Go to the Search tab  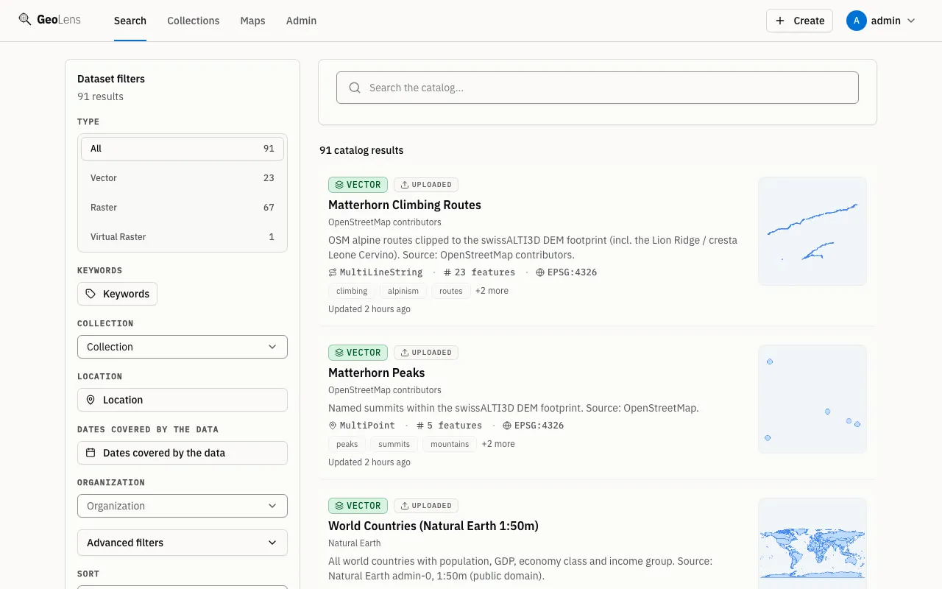pyautogui.click(x=130, y=21)
